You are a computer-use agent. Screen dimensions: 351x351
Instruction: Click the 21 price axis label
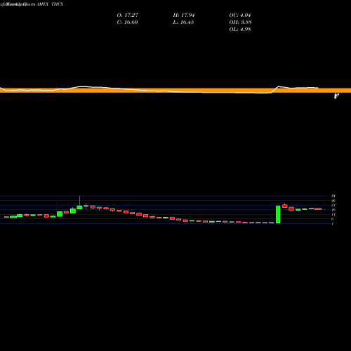[x=333, y=205]
